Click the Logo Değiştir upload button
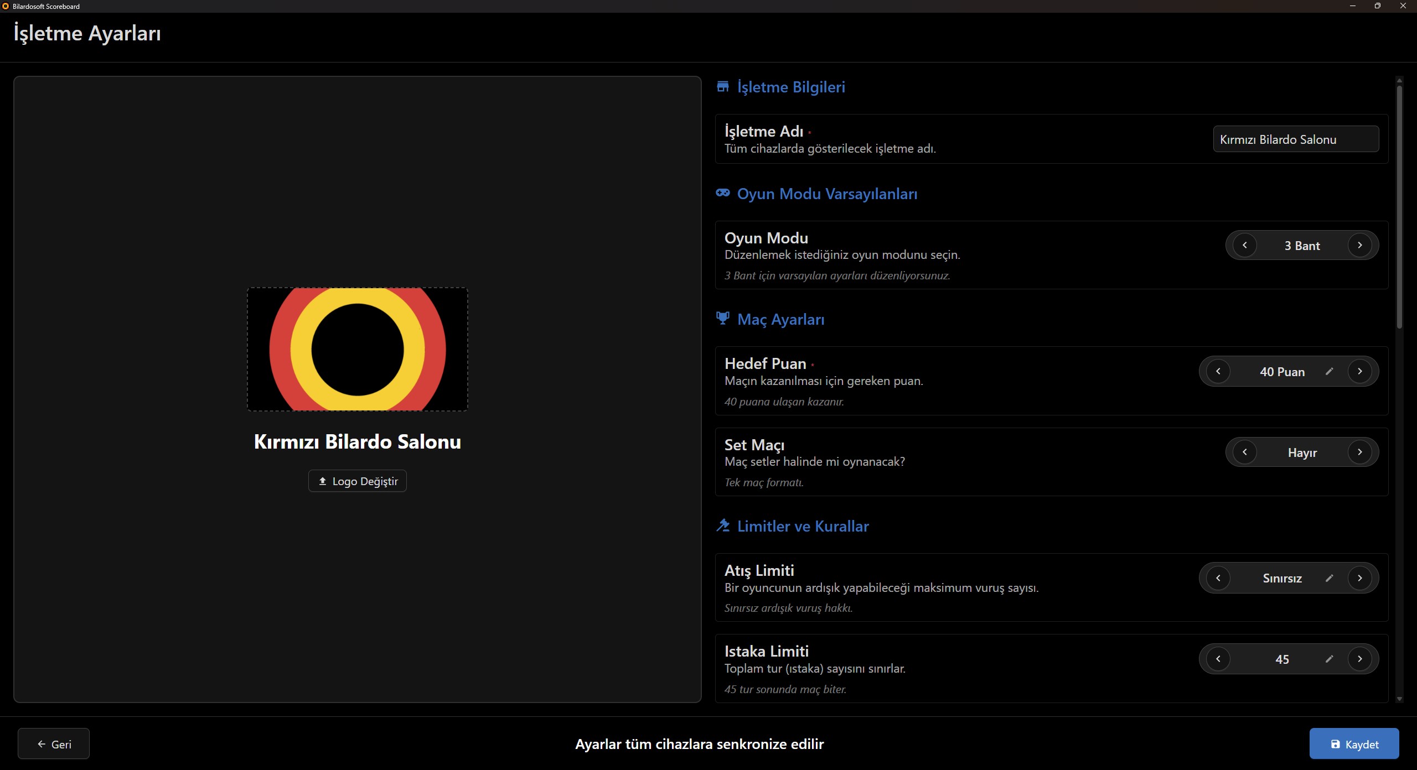1417x770 pixels. [x=358, y=481]
